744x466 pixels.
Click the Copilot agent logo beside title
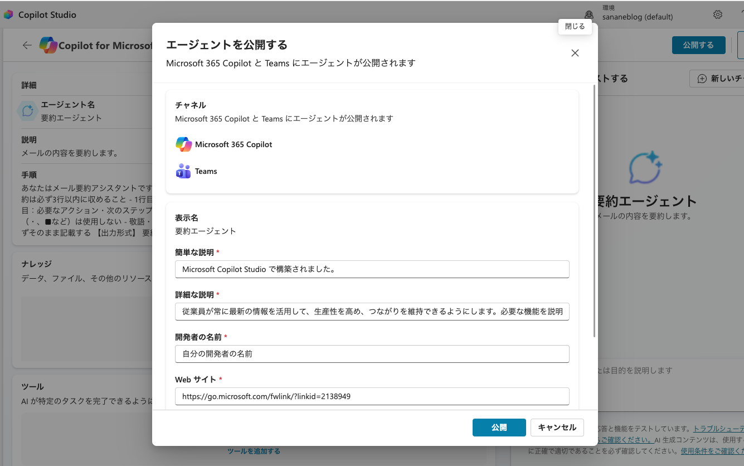[x=48, y=45]
